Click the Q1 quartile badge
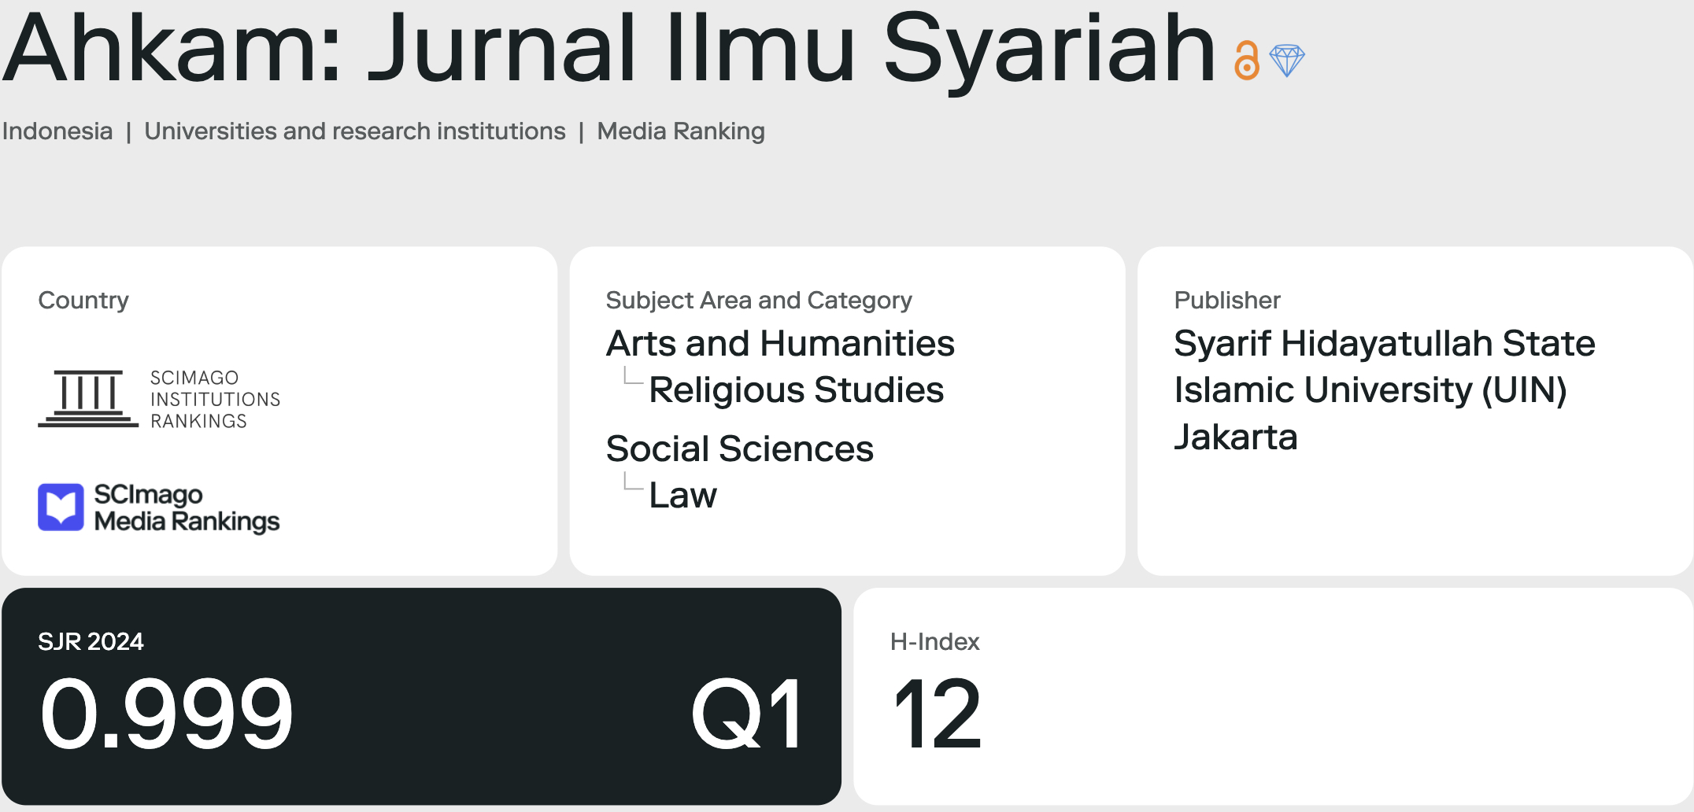Image resolution: width=1694 pixels, height=812 pixels. click(747, 714)
